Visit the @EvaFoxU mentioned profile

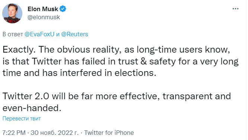click(39, 34)
